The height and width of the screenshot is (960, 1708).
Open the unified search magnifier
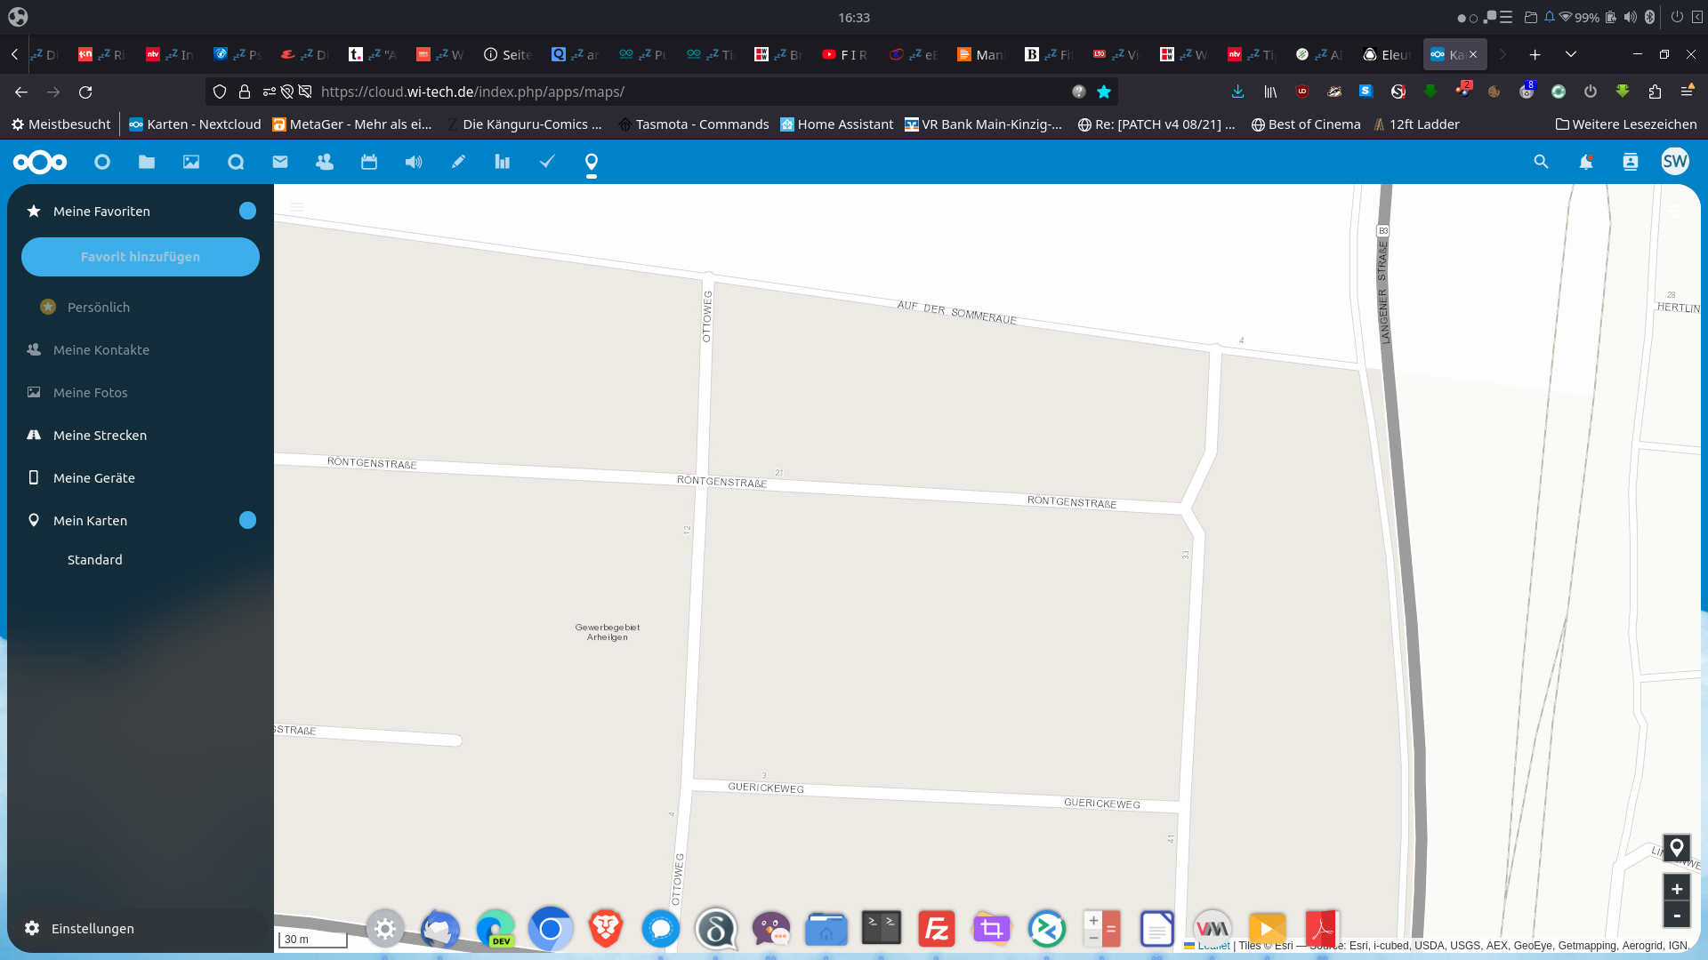pyautogui.click(x=1541, y=161)
